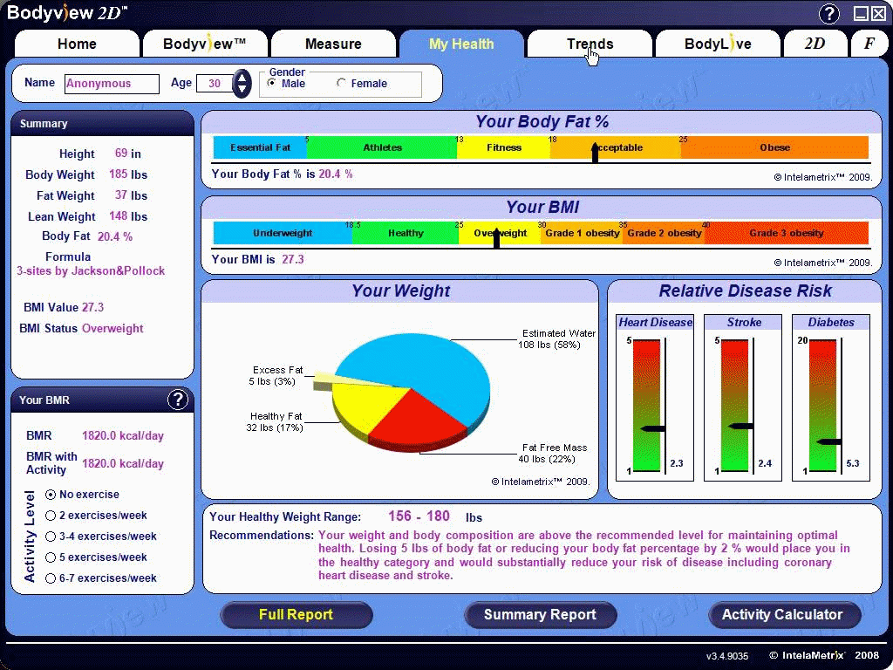Go to the Measure tab
This screenshot has height=670, width=893.
coord(333,44)
